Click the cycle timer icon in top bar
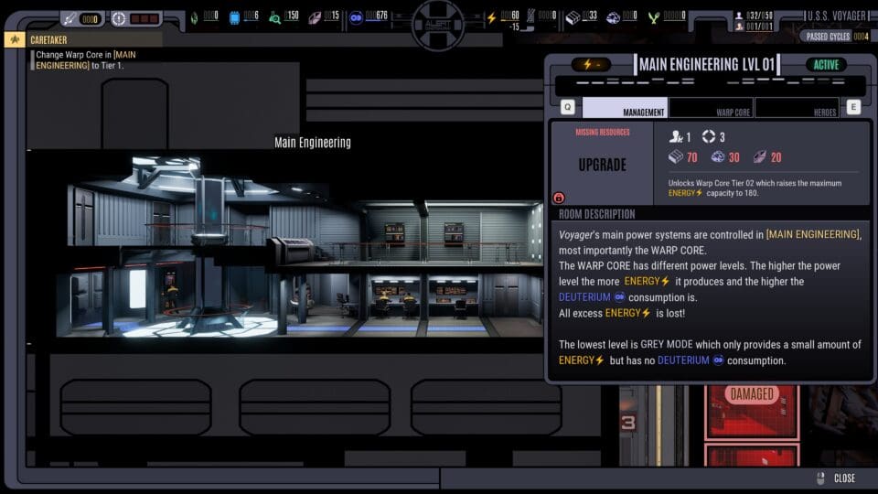This screenshot has height=494, width=878. 120,18
